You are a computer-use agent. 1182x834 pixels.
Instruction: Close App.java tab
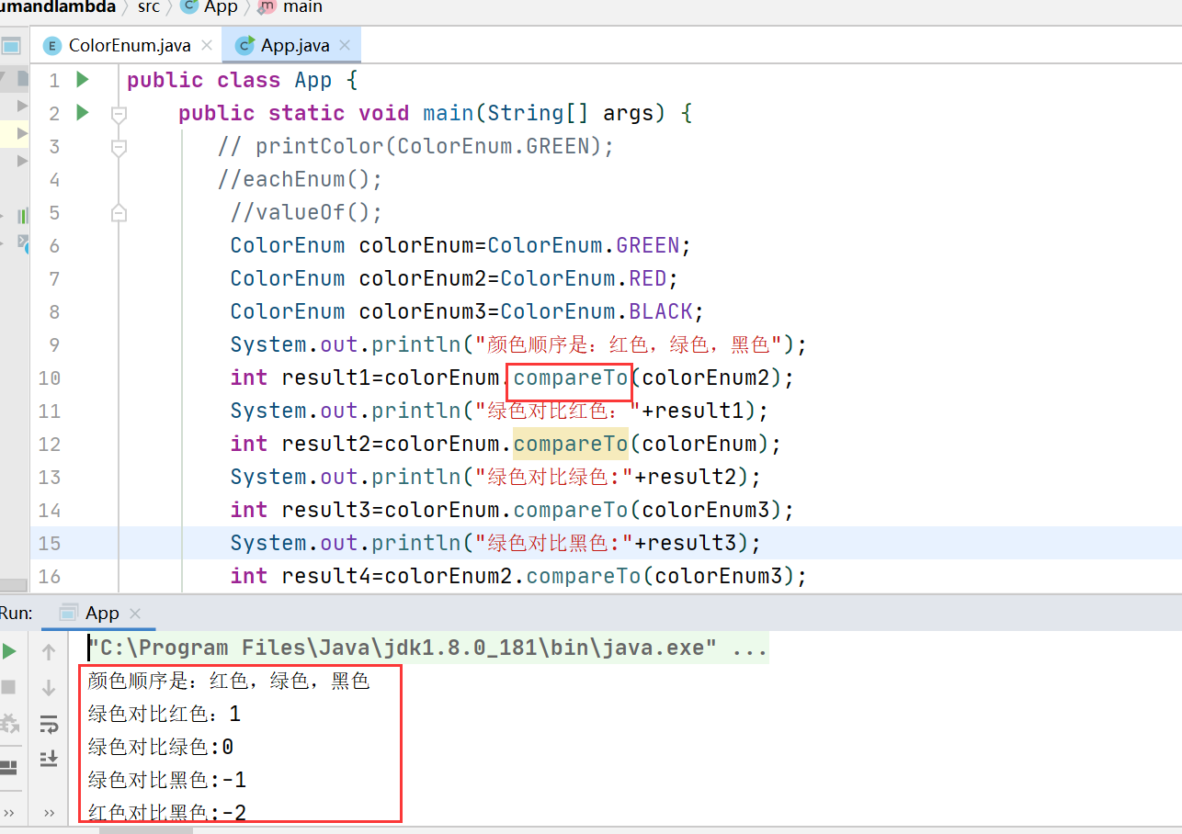(345, 45)
